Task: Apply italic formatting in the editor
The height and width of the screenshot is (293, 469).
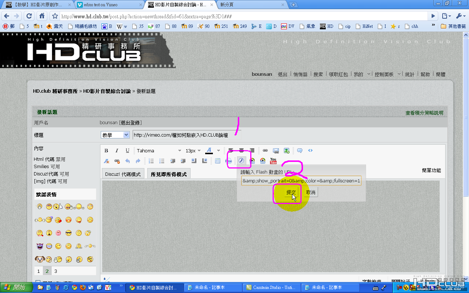Action: click(117, 151)
